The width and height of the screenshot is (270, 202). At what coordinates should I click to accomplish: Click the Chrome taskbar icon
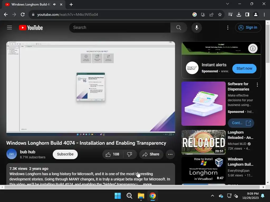(x=153, y=196)
